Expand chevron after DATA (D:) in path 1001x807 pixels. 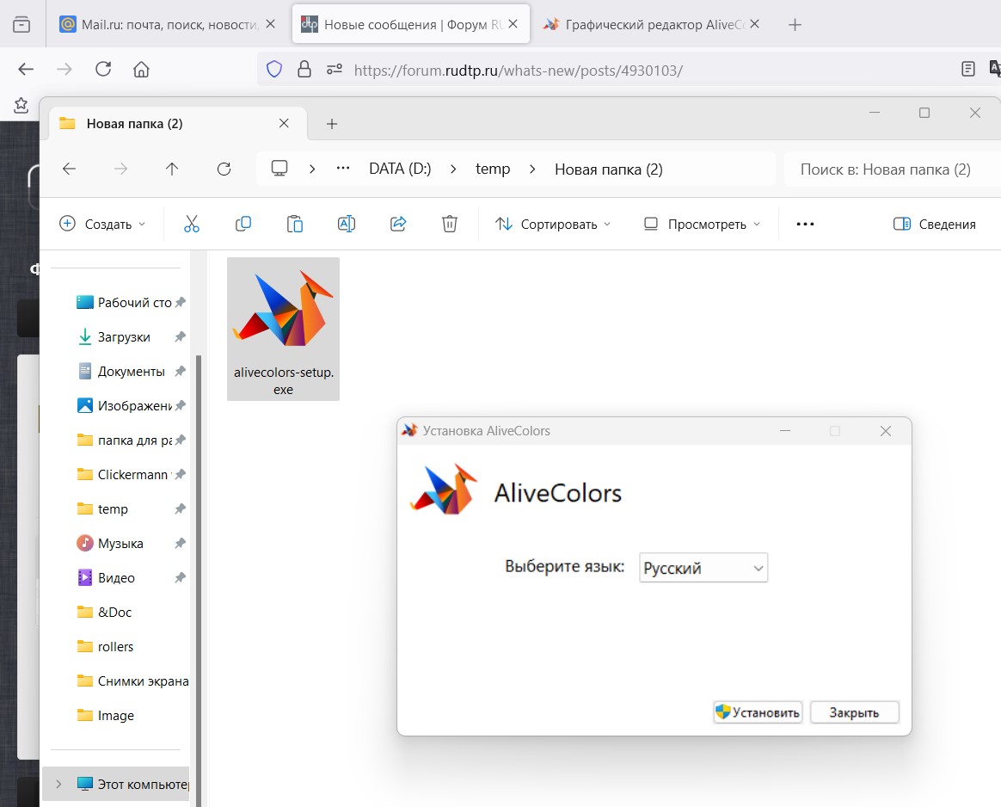452,169
